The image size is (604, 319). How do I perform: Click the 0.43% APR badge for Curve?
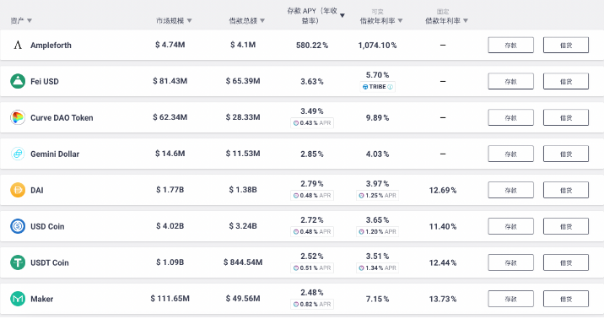(x=312, y=123)
